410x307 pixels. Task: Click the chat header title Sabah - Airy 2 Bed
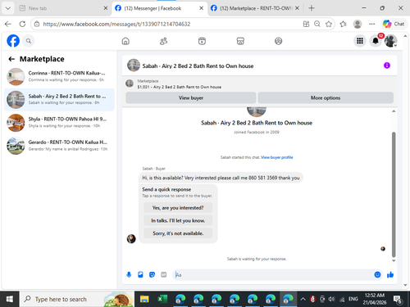pos(198,66)
